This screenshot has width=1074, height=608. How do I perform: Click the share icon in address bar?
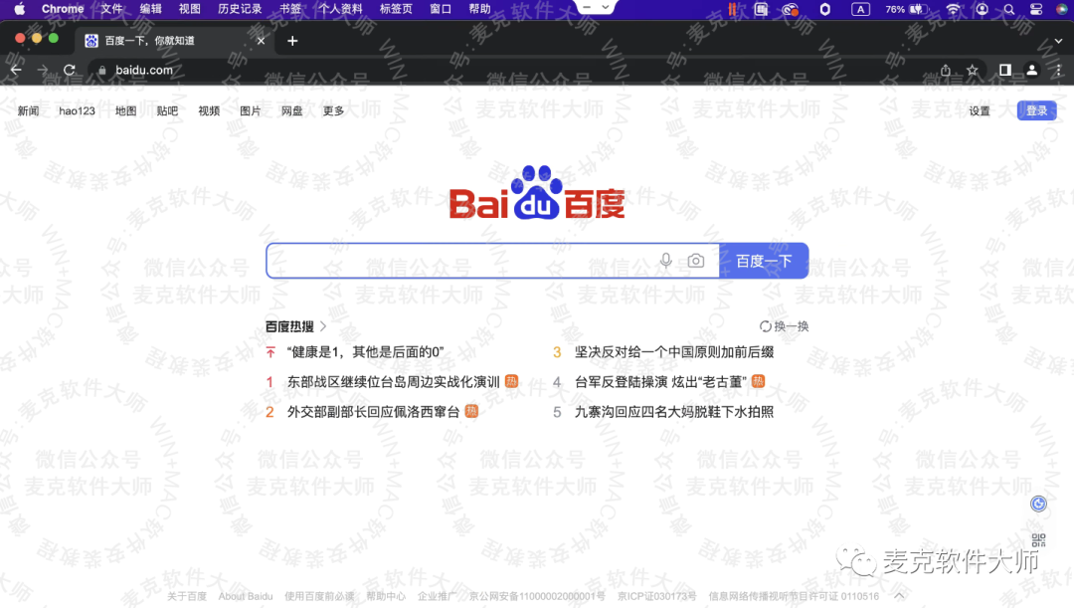[946, 70]
